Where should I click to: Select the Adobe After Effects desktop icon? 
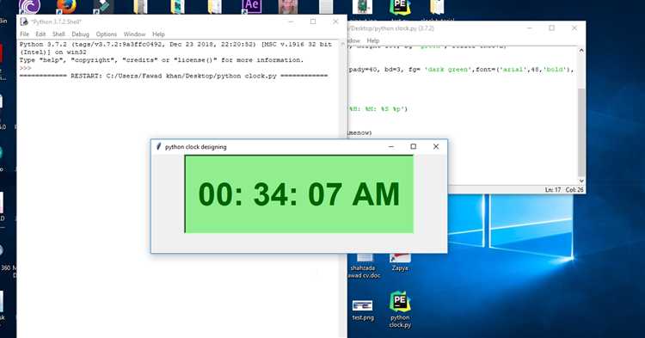click(x=251, y=6)
